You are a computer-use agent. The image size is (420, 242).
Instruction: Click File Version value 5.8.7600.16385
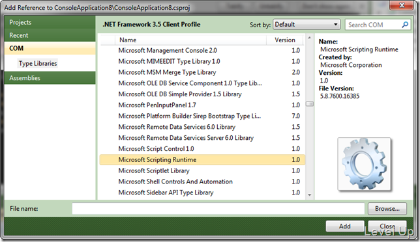[340, 96]
